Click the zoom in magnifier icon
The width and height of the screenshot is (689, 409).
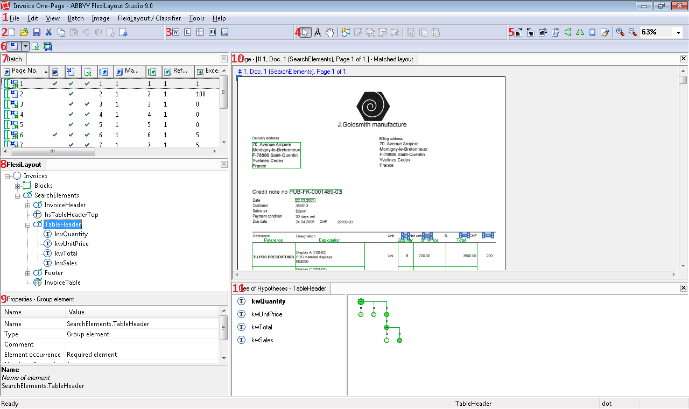[620, 32]
